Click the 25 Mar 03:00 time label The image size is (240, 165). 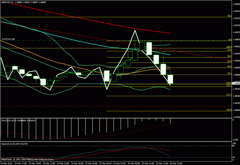pos(91,163)
